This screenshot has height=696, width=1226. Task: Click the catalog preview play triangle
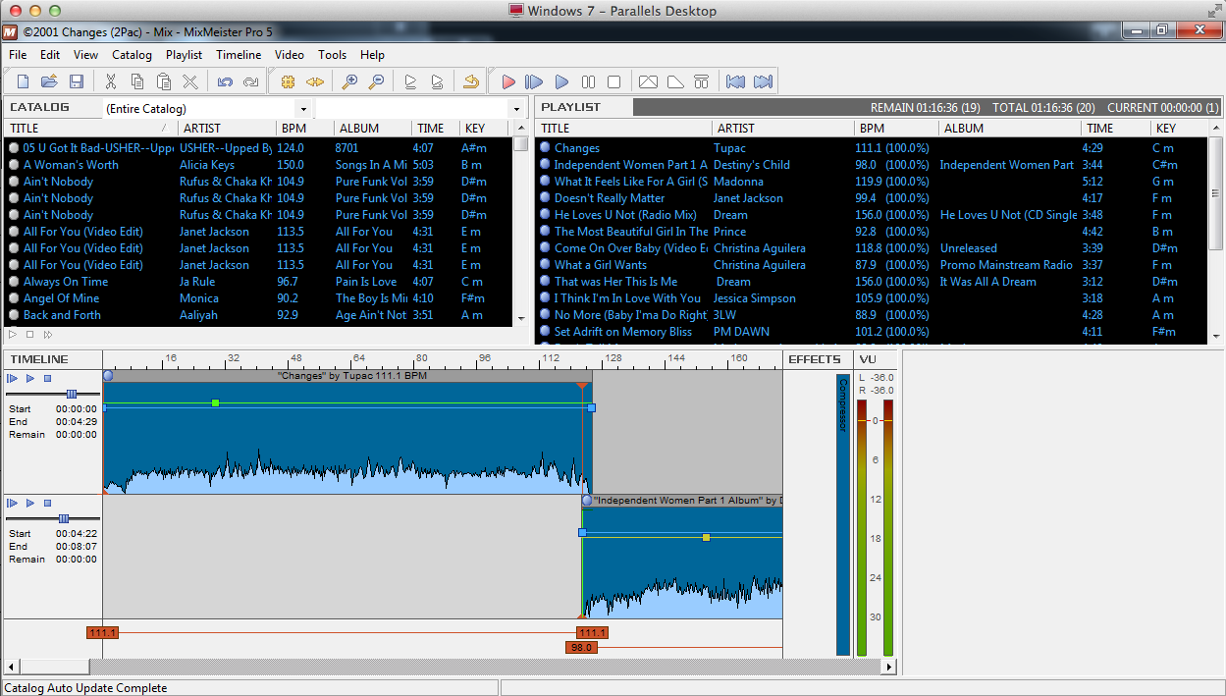13,334
